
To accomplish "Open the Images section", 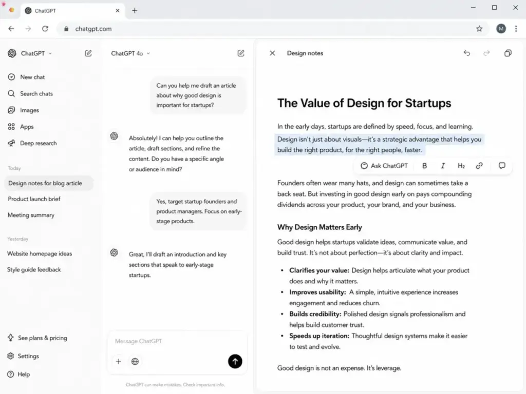I will click(23, 110).
